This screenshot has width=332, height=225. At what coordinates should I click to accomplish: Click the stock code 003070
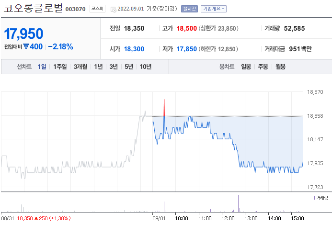(x=75, y=9)
